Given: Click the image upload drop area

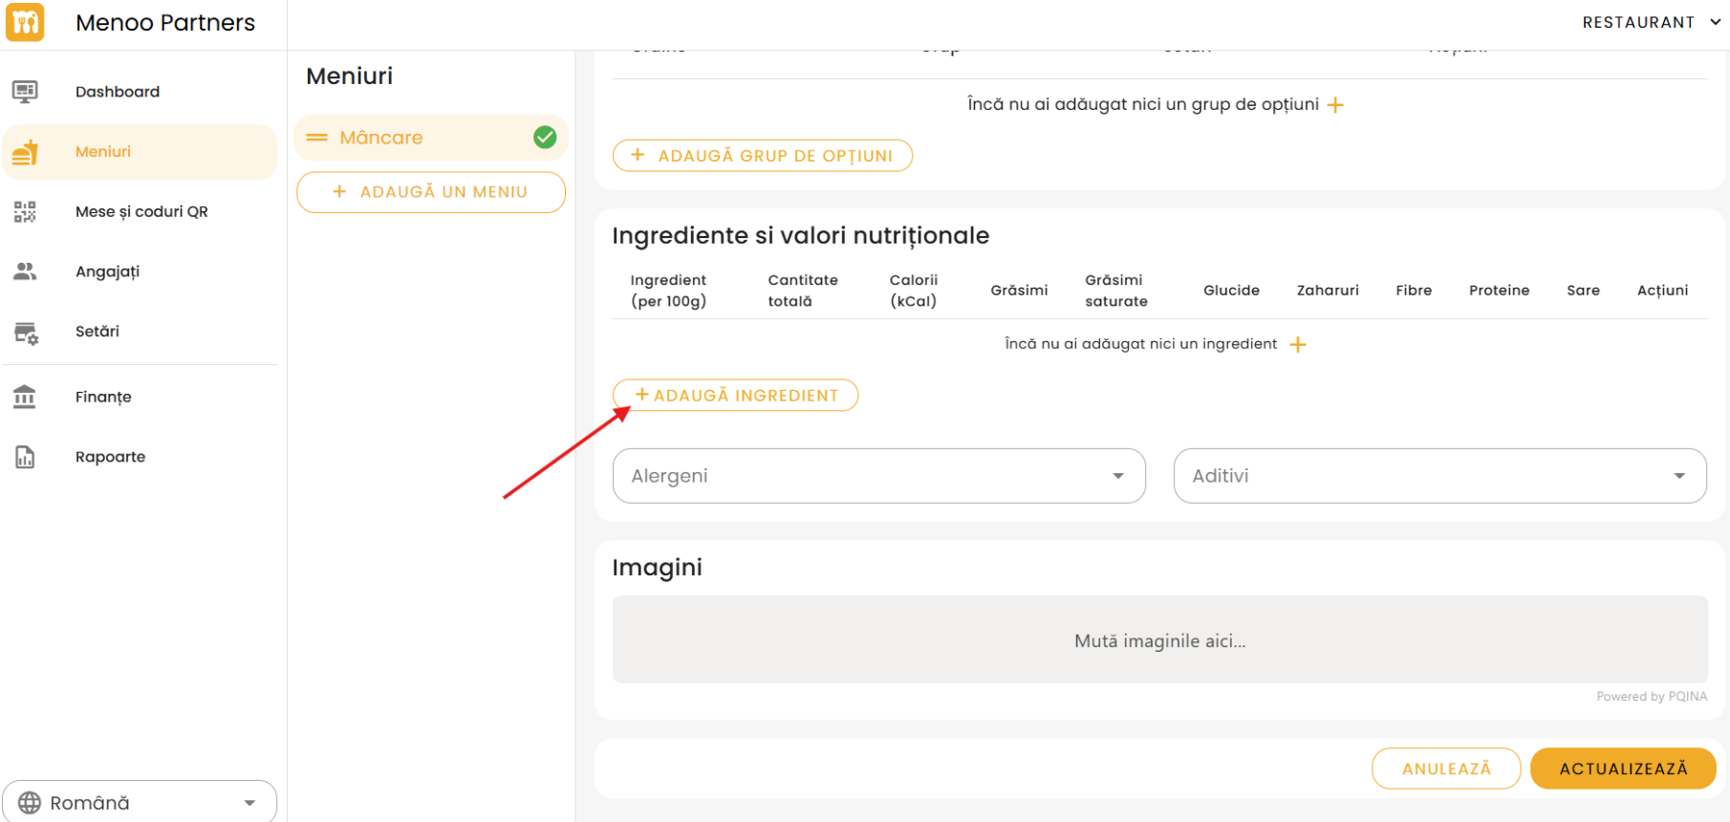Looking at the screenshot, I should point(1158,639).
